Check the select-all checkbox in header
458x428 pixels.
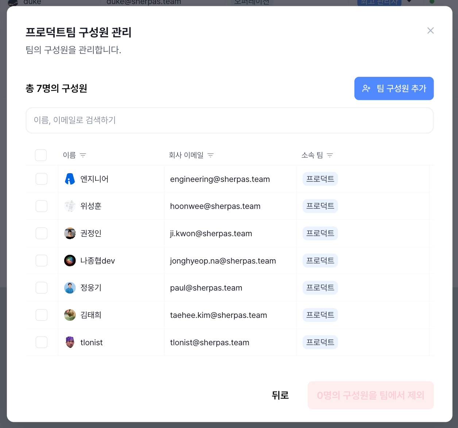[41, 155]
